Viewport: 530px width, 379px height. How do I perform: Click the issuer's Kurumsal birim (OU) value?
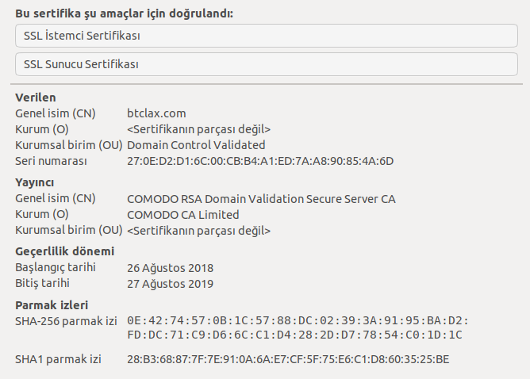tap(198, 231)
